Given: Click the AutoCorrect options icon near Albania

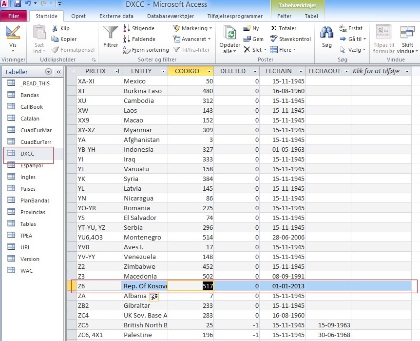Looking at the screenshot, I should pyautogui.click(x=154, y=297).
